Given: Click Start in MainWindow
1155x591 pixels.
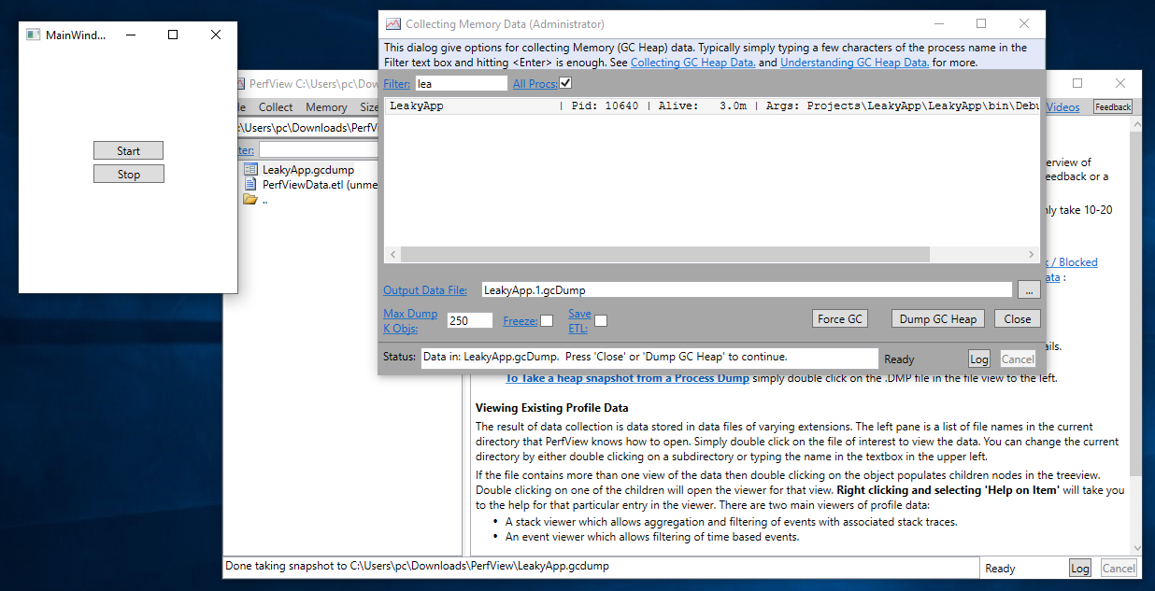Looking at the screenshot, I should pos(129,150).
